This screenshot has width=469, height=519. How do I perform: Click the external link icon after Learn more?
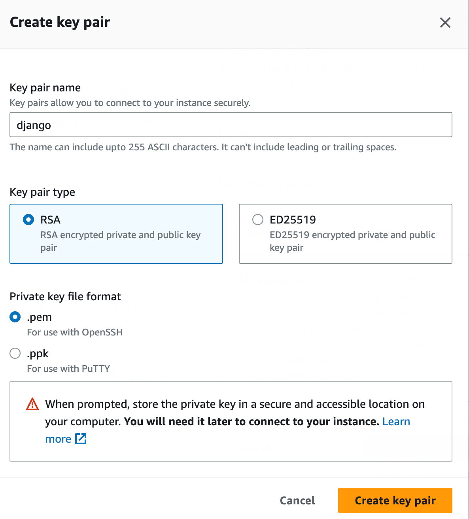(x=81, y=439)
